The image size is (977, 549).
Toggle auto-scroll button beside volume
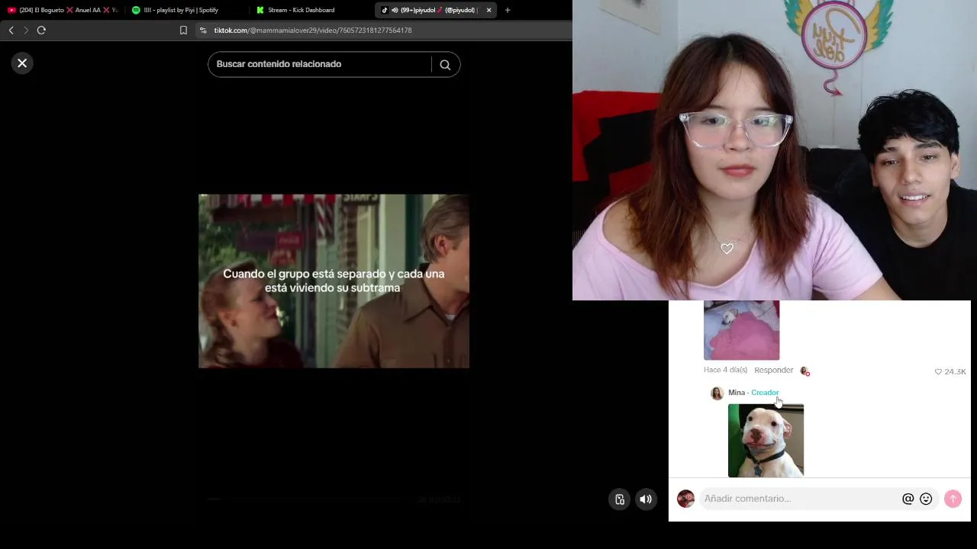620,499
